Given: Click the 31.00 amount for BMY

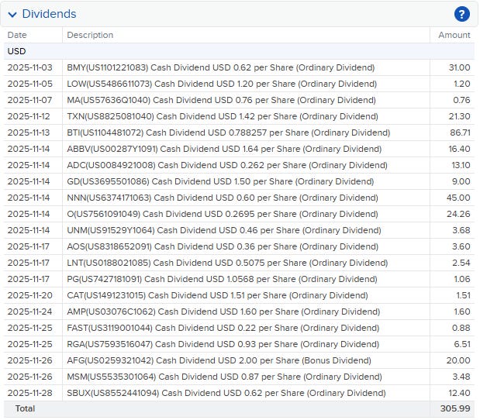Looking at the screenshot, I should tap(460, 67).
